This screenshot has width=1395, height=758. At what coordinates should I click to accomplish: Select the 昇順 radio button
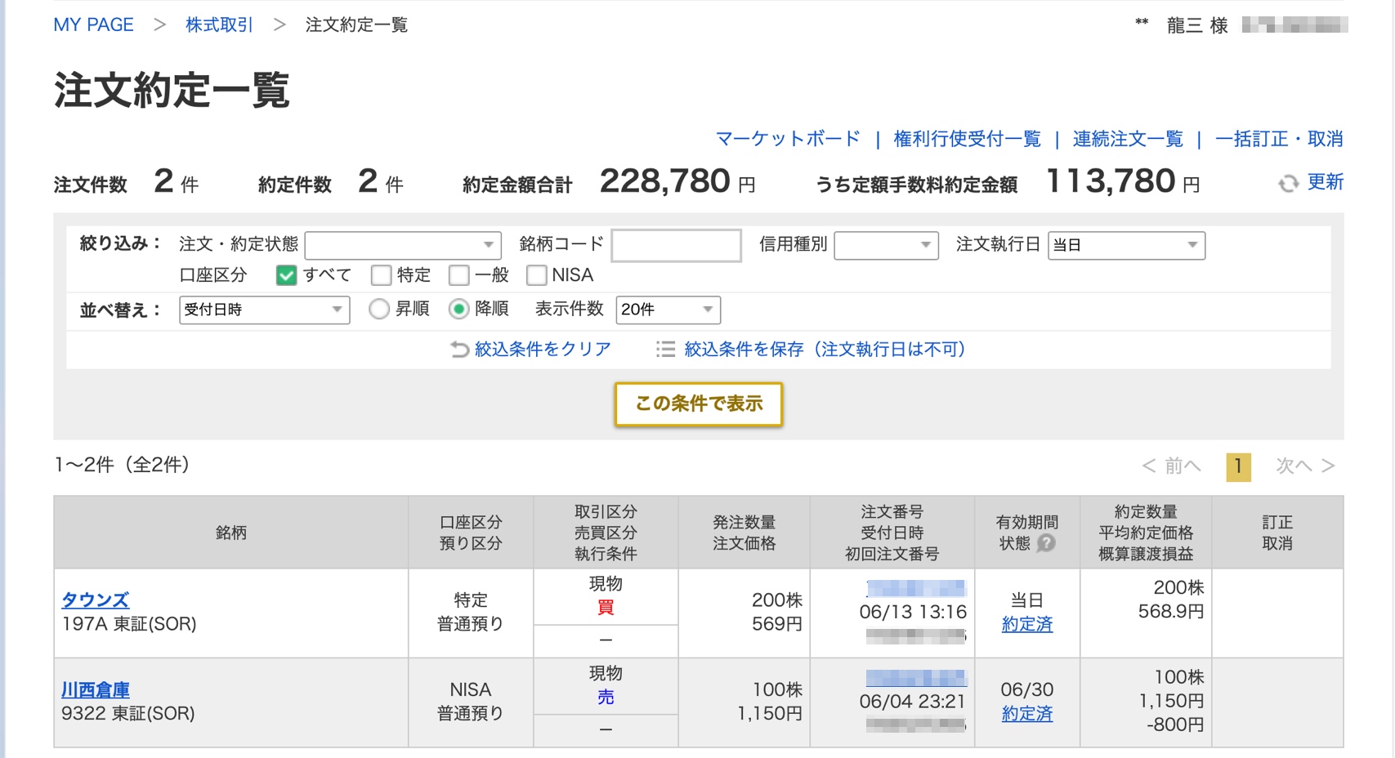378,309
